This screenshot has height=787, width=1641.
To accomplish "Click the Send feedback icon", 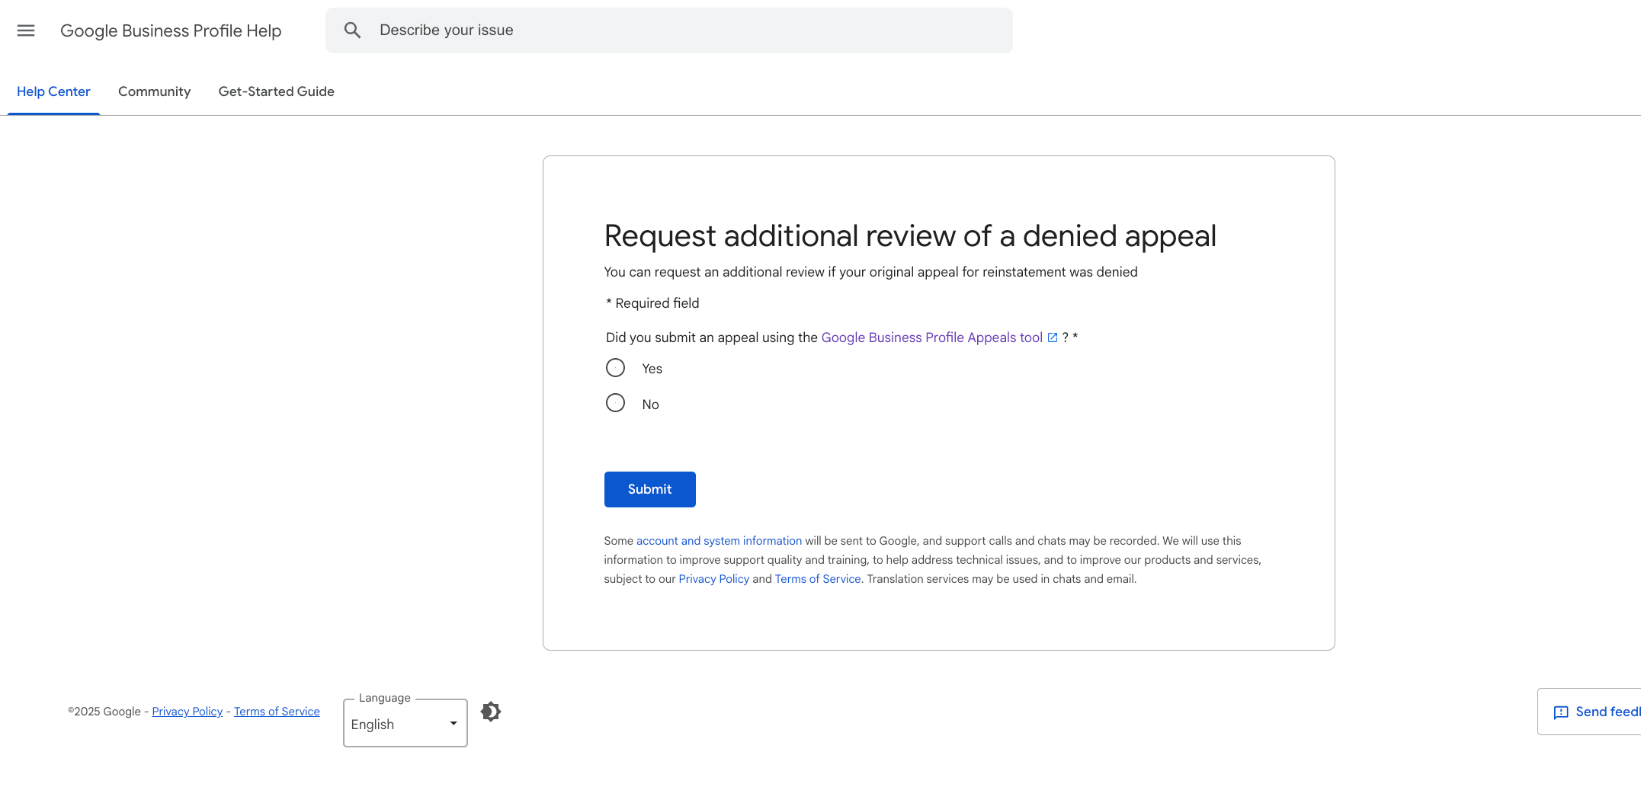I will click(x=1561, y=712).
